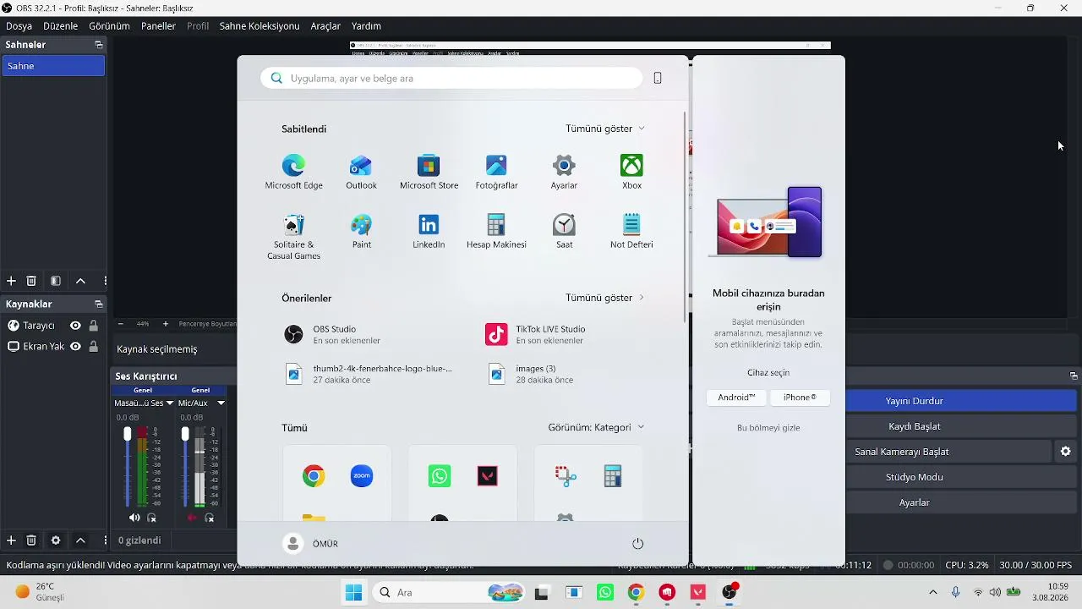This screenshot has width=1082, height=609.
Task: Show all recommendations via Tümünü göster
Action: point(605,298)
